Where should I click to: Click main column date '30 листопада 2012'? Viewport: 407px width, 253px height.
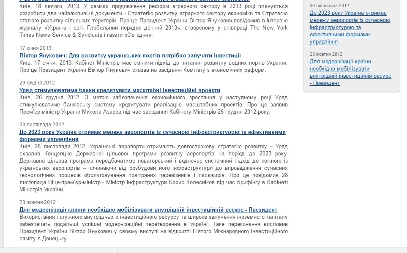coord(42,125)
